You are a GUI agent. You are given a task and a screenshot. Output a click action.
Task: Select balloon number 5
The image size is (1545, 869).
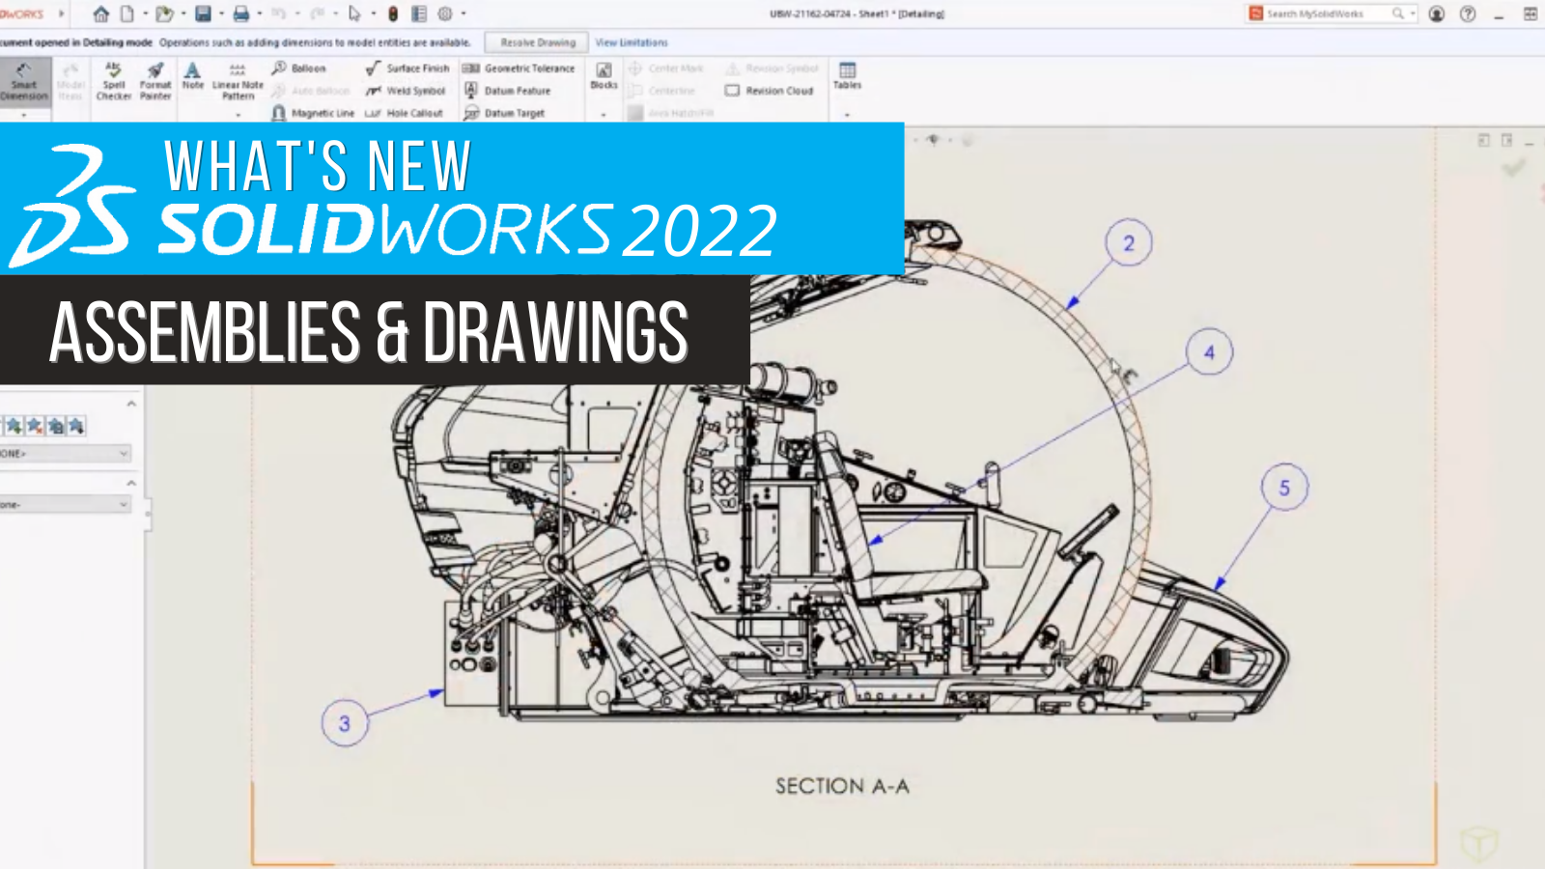[1284, 488]
